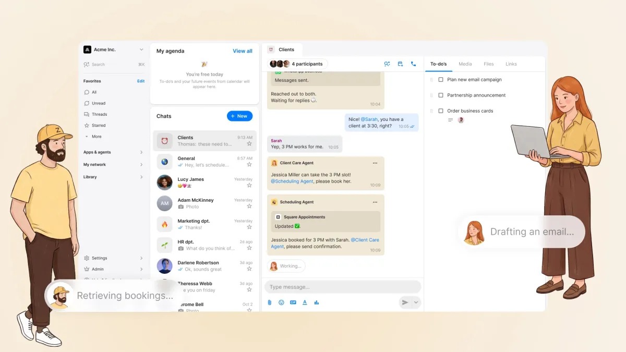
Task: Open the General chat
Action: 204,162
